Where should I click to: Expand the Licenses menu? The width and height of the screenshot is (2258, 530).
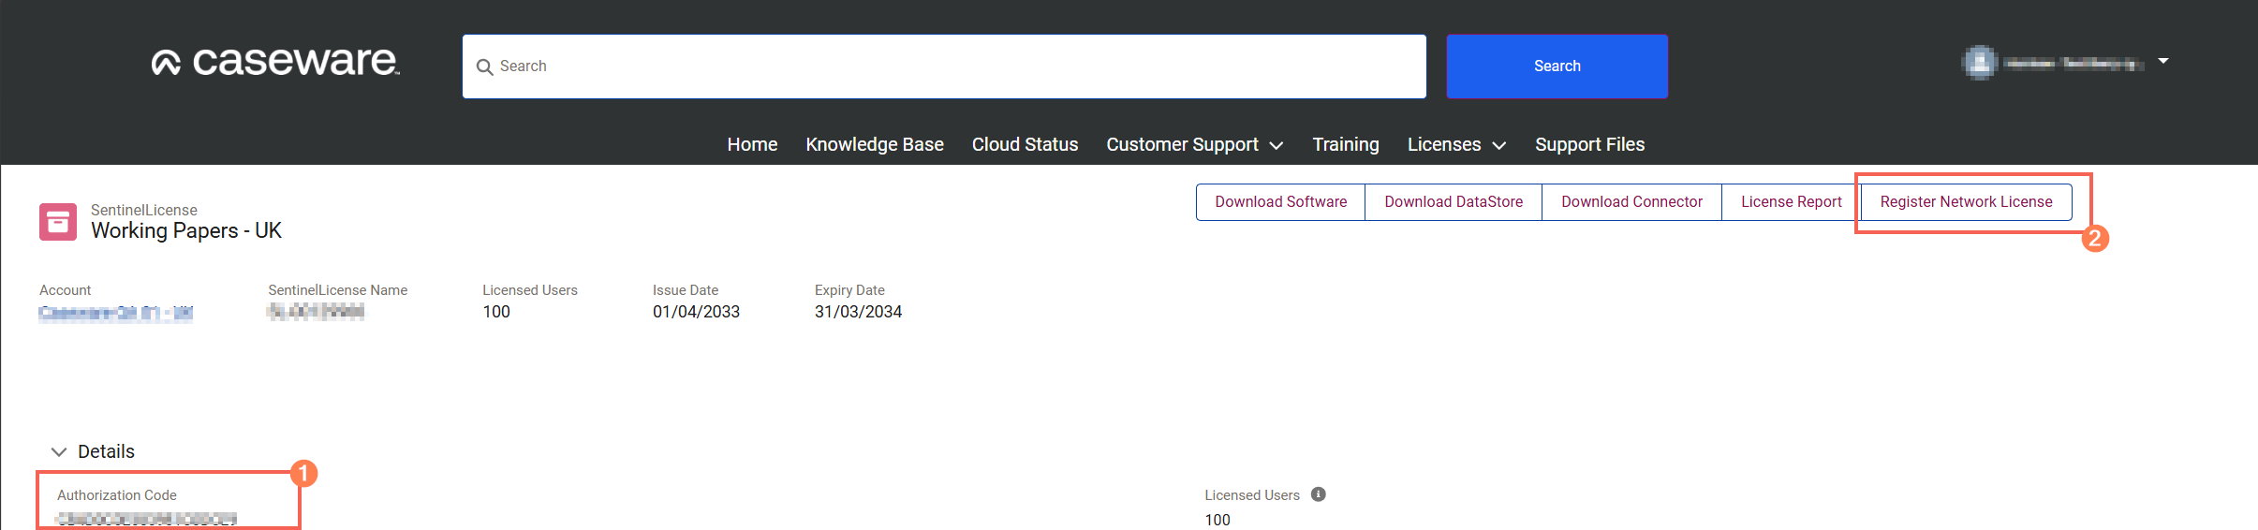coord(1456,144)
